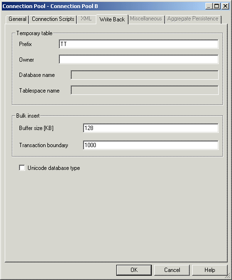Click the Buffer size (KB) field
Screen dimensions: 232x280
(150, 128)
